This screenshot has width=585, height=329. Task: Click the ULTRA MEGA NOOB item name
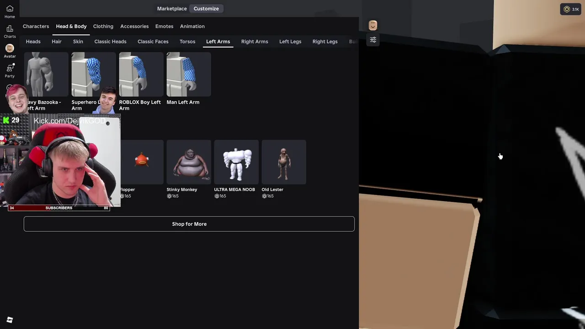pyautogui.click(x=234, y=190)
